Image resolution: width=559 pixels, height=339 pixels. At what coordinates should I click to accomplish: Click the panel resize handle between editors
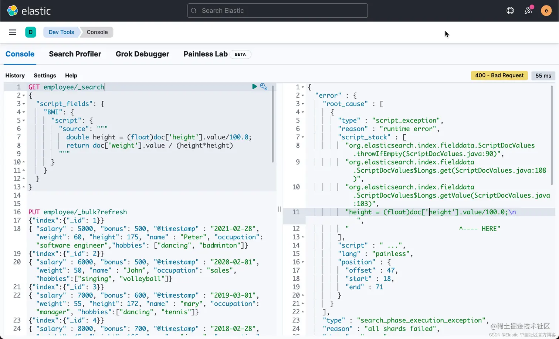coord(279,209)
